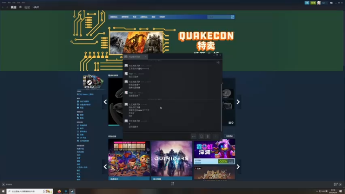Image resolution: width=345 pixels, height=194 pixels.
Task: Open third store nav menu item
Action: click(x=135, y=17)
